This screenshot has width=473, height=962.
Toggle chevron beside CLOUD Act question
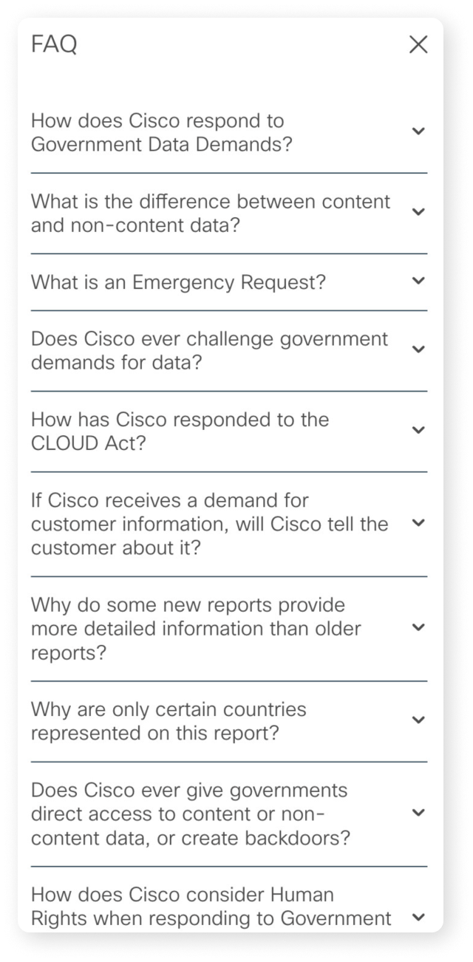(418, 430)
